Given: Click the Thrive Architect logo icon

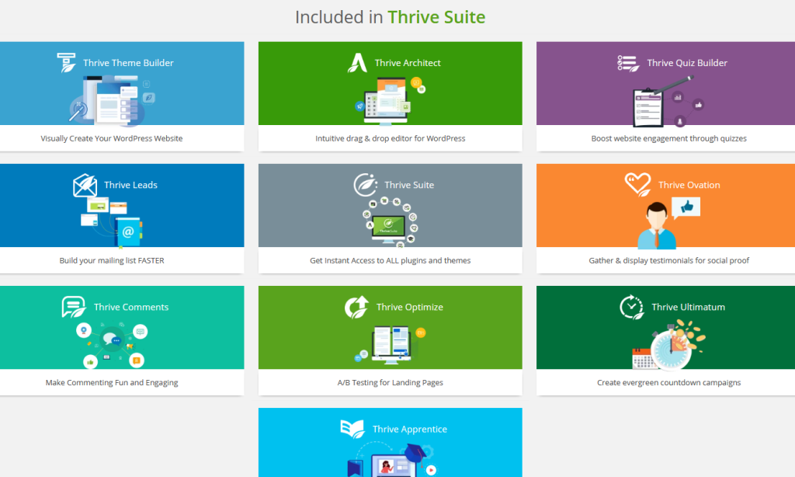Looking at the screenshot, I should pyautogui.click(x=357, y=62).
